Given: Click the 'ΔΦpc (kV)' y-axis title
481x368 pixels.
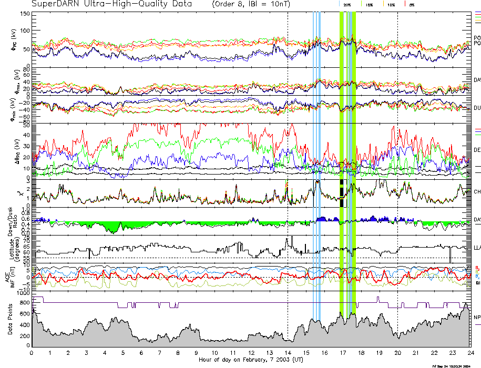Looking at the screenshot, I should [x=17, y=151].
